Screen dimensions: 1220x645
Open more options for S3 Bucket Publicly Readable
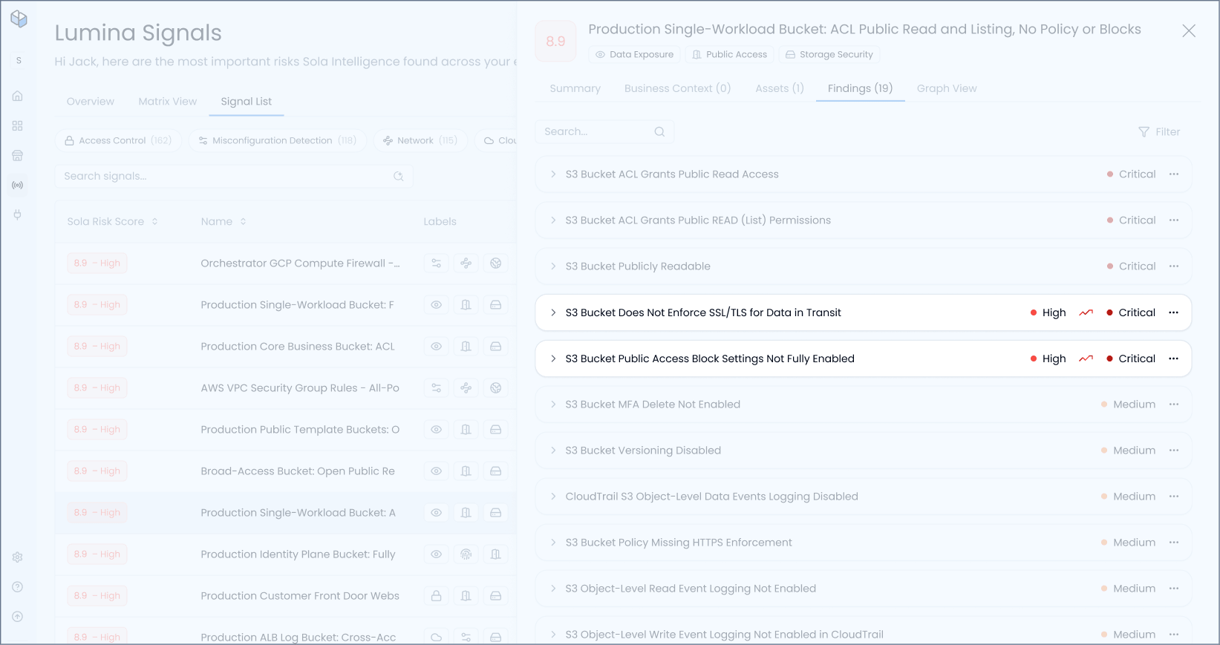click(1174, 266)
